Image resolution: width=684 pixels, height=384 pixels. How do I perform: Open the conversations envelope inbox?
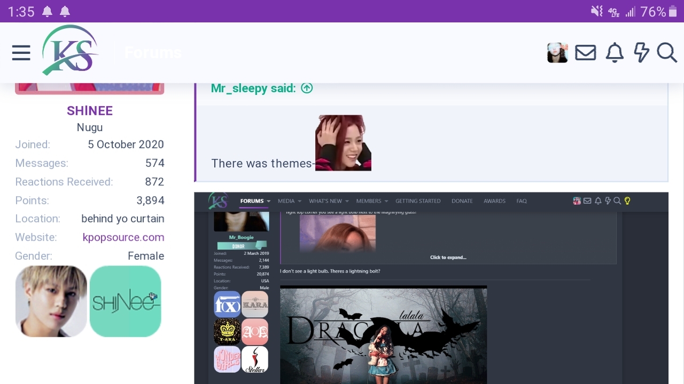pyautogui.click(x=586, y=53)
